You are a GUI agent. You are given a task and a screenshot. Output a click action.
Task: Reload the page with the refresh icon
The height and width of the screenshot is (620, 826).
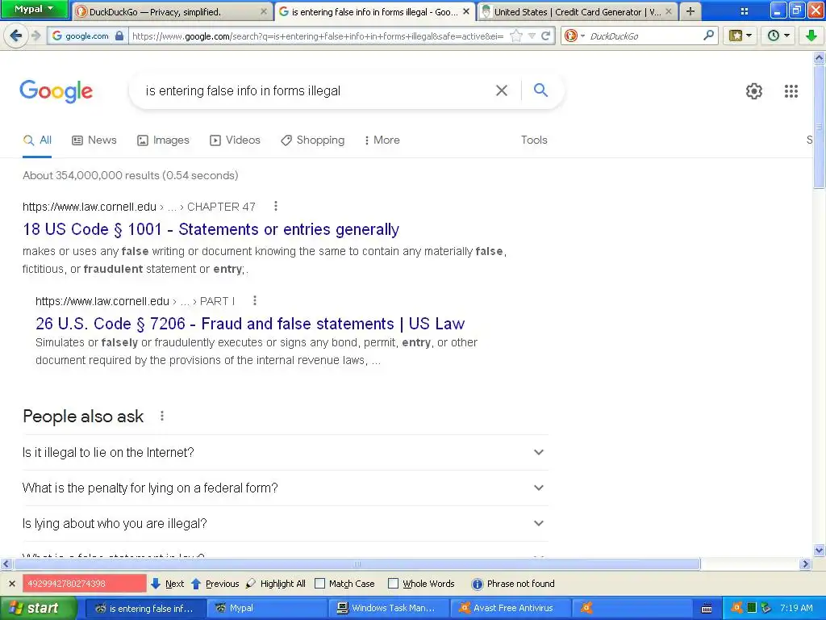click(x=546, y=36)
